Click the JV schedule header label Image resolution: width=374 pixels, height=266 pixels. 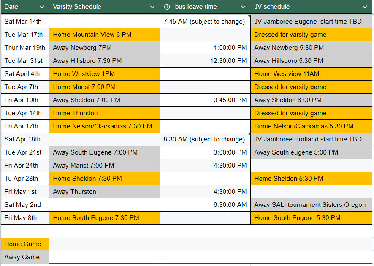coord(272,7)
